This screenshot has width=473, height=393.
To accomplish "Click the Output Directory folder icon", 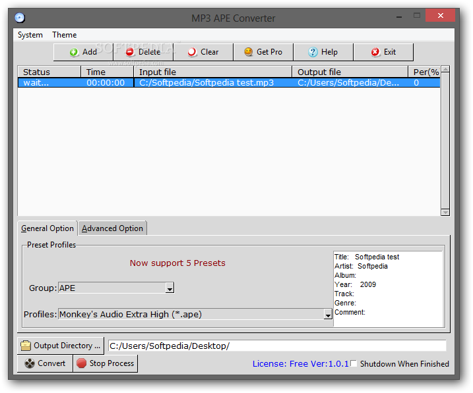I will coord(26,346).
